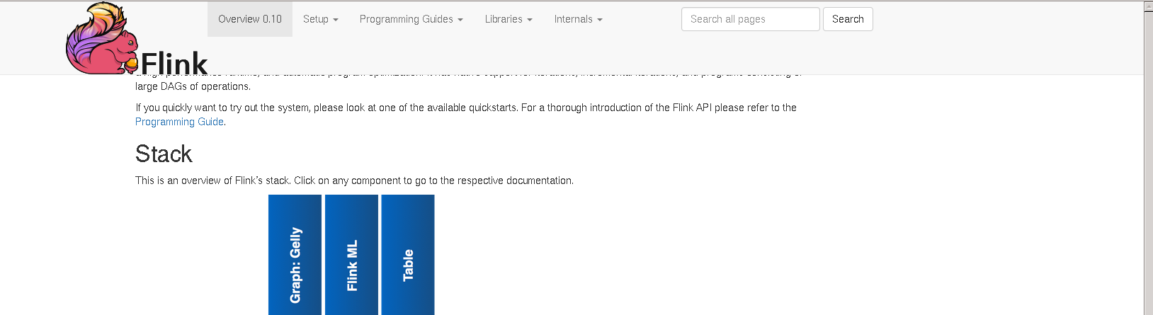
Task: Click the caret arrow beside Programming Guides
Action: 460,20
